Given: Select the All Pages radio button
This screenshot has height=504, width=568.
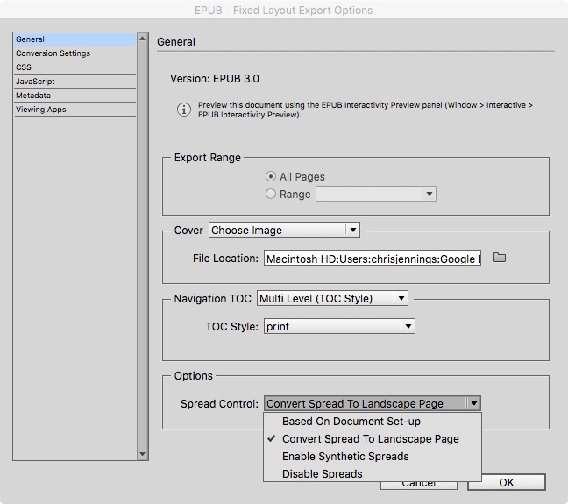Looking at the screenshot, I should (271, 176).
